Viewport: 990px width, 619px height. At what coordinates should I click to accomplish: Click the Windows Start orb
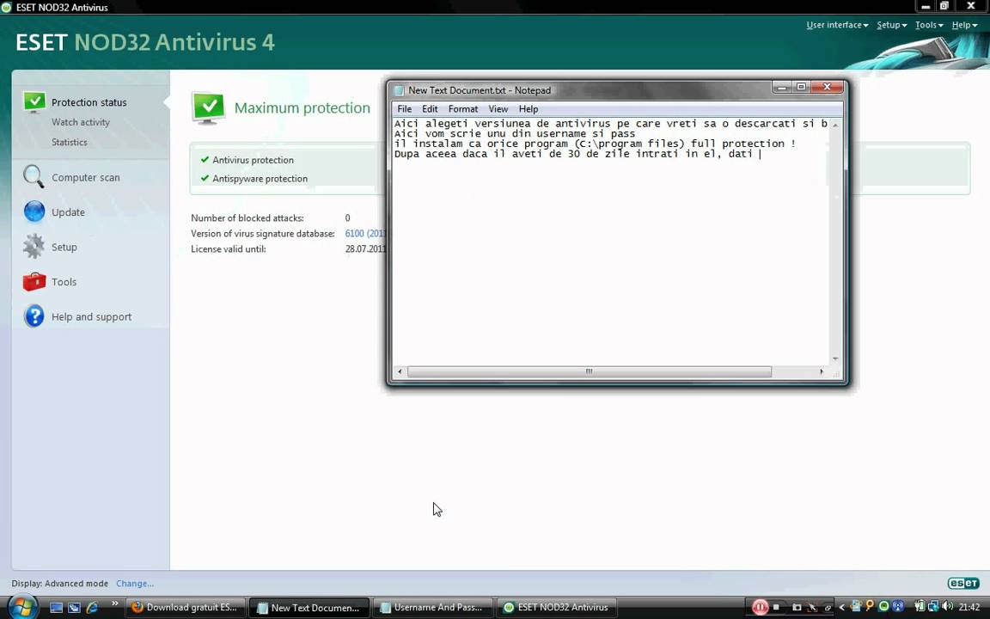tap(22, 607)
